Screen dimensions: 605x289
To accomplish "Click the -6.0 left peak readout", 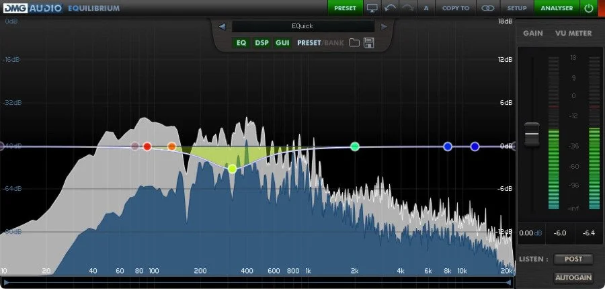I will (x=560, y=233).
